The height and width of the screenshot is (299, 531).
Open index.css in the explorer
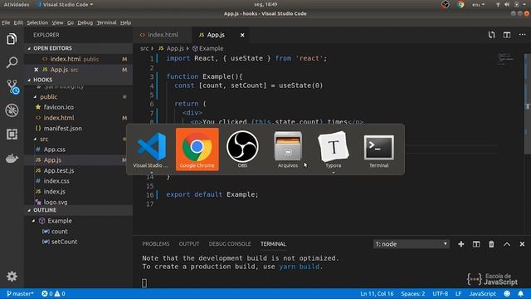click(56, 181)
